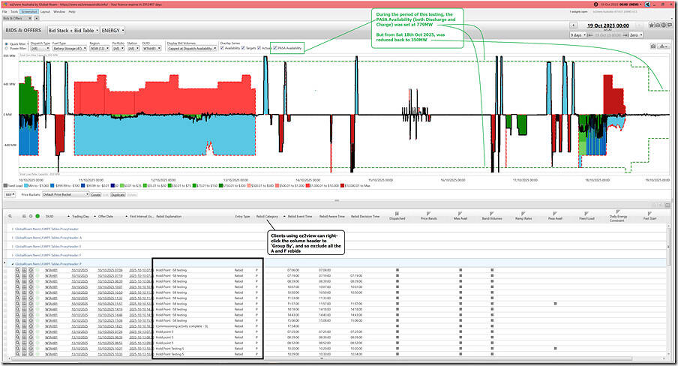Open Display Bid Volumes dropdown

[192, 49]
